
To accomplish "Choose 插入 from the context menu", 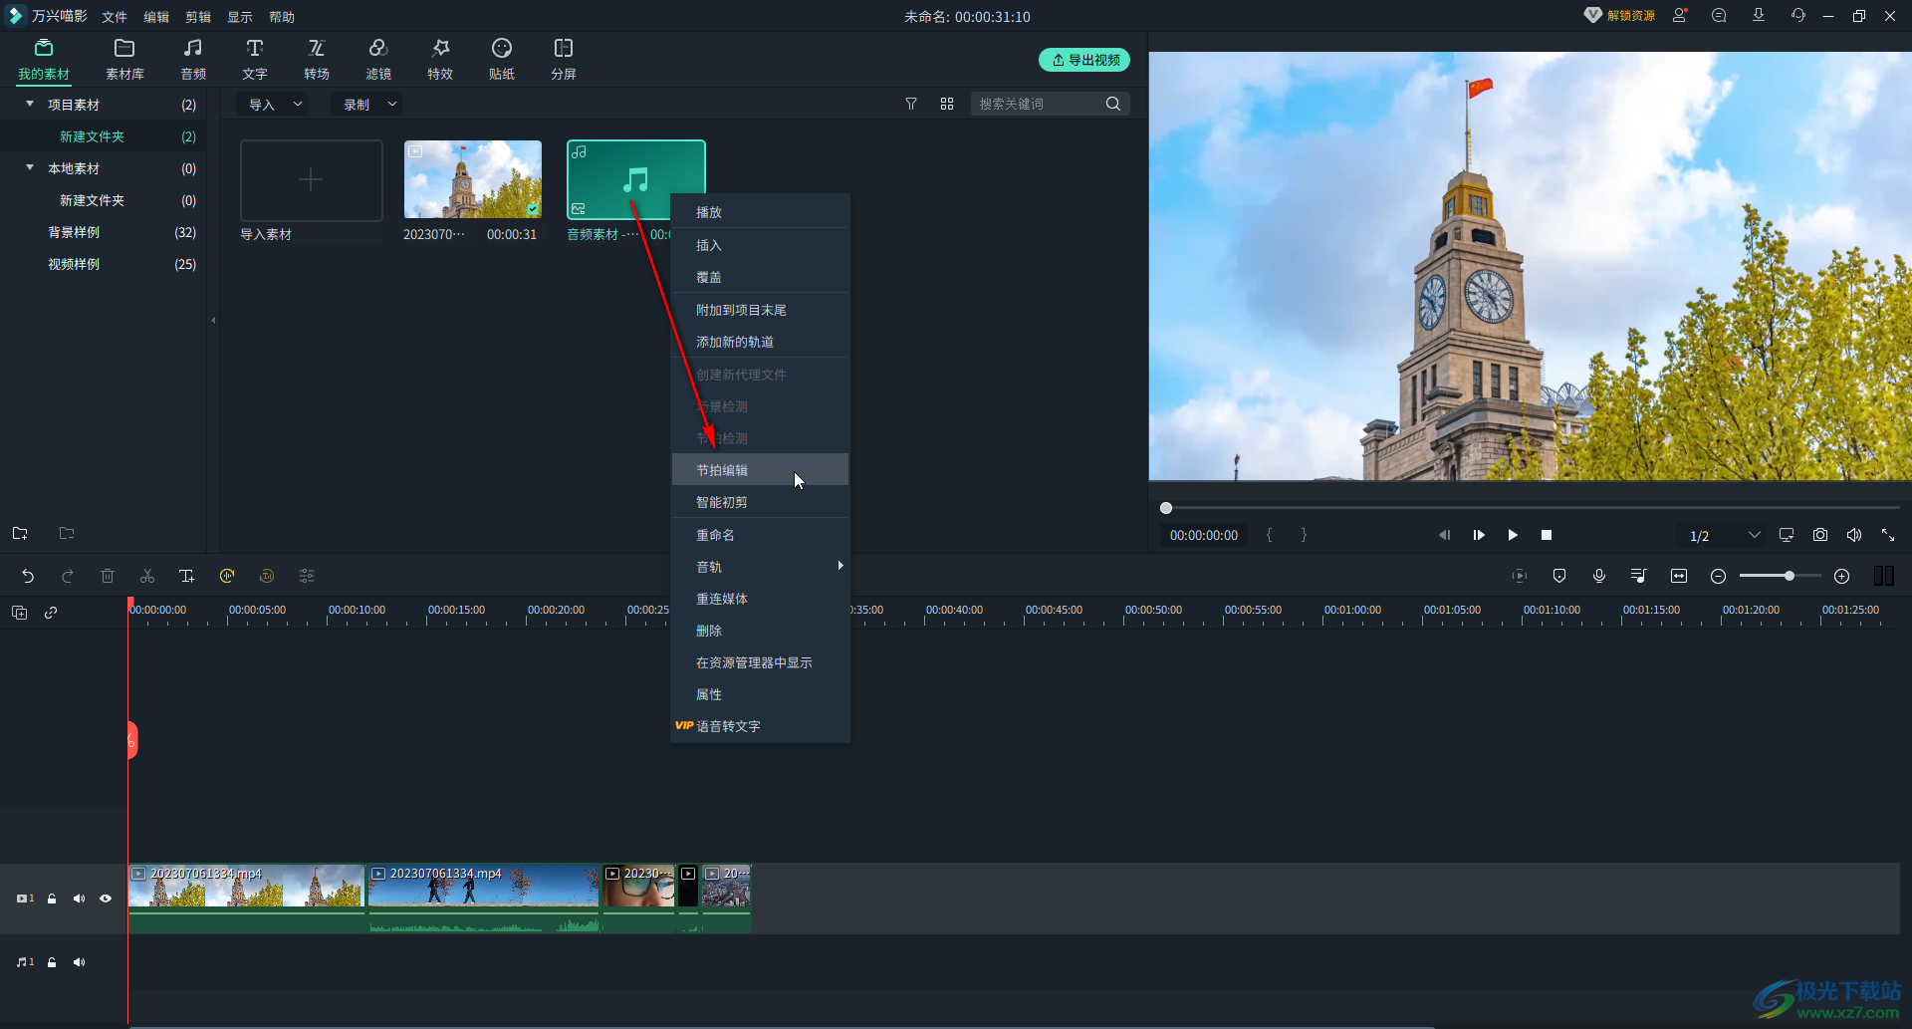I will [x=760, y=245].
